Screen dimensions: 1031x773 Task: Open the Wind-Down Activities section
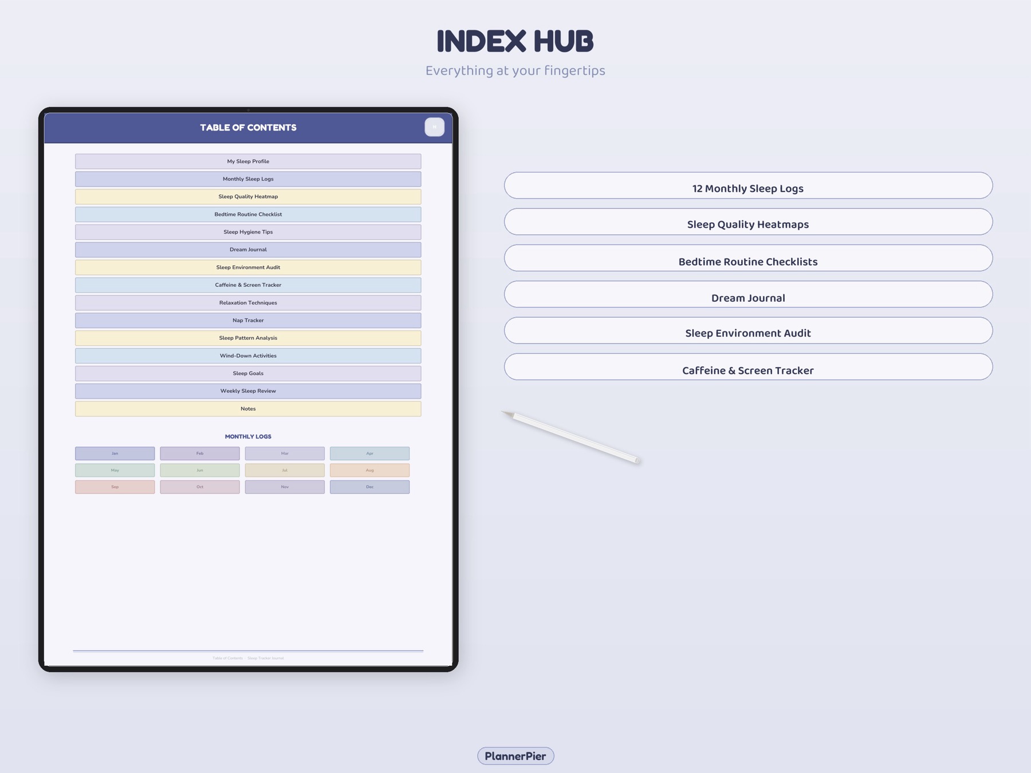pos(247,356)
